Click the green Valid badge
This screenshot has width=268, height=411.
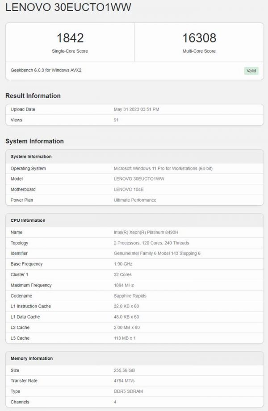251,71
